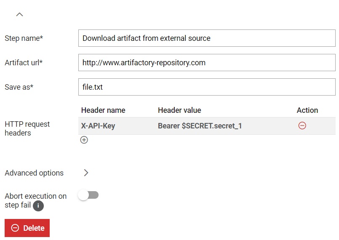
Task: Show info about abort on step fail
Action: 38,205
